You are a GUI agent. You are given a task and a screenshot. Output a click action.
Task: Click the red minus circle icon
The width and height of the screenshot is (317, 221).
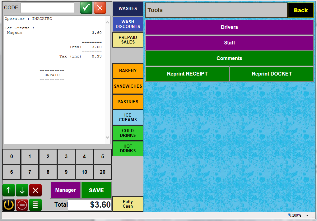pos(22,205)
